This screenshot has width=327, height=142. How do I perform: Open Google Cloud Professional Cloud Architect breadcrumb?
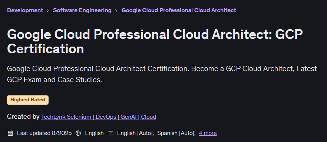[179, 10]
